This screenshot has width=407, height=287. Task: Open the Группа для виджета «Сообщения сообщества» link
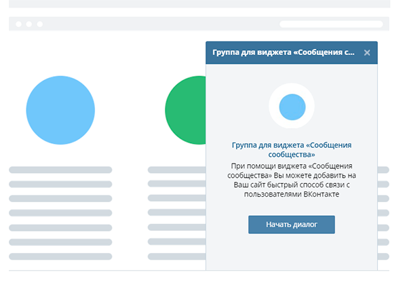point(292,149)
